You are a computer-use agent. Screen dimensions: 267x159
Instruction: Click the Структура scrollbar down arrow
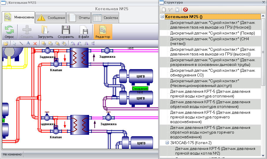(x=263, y=155)
